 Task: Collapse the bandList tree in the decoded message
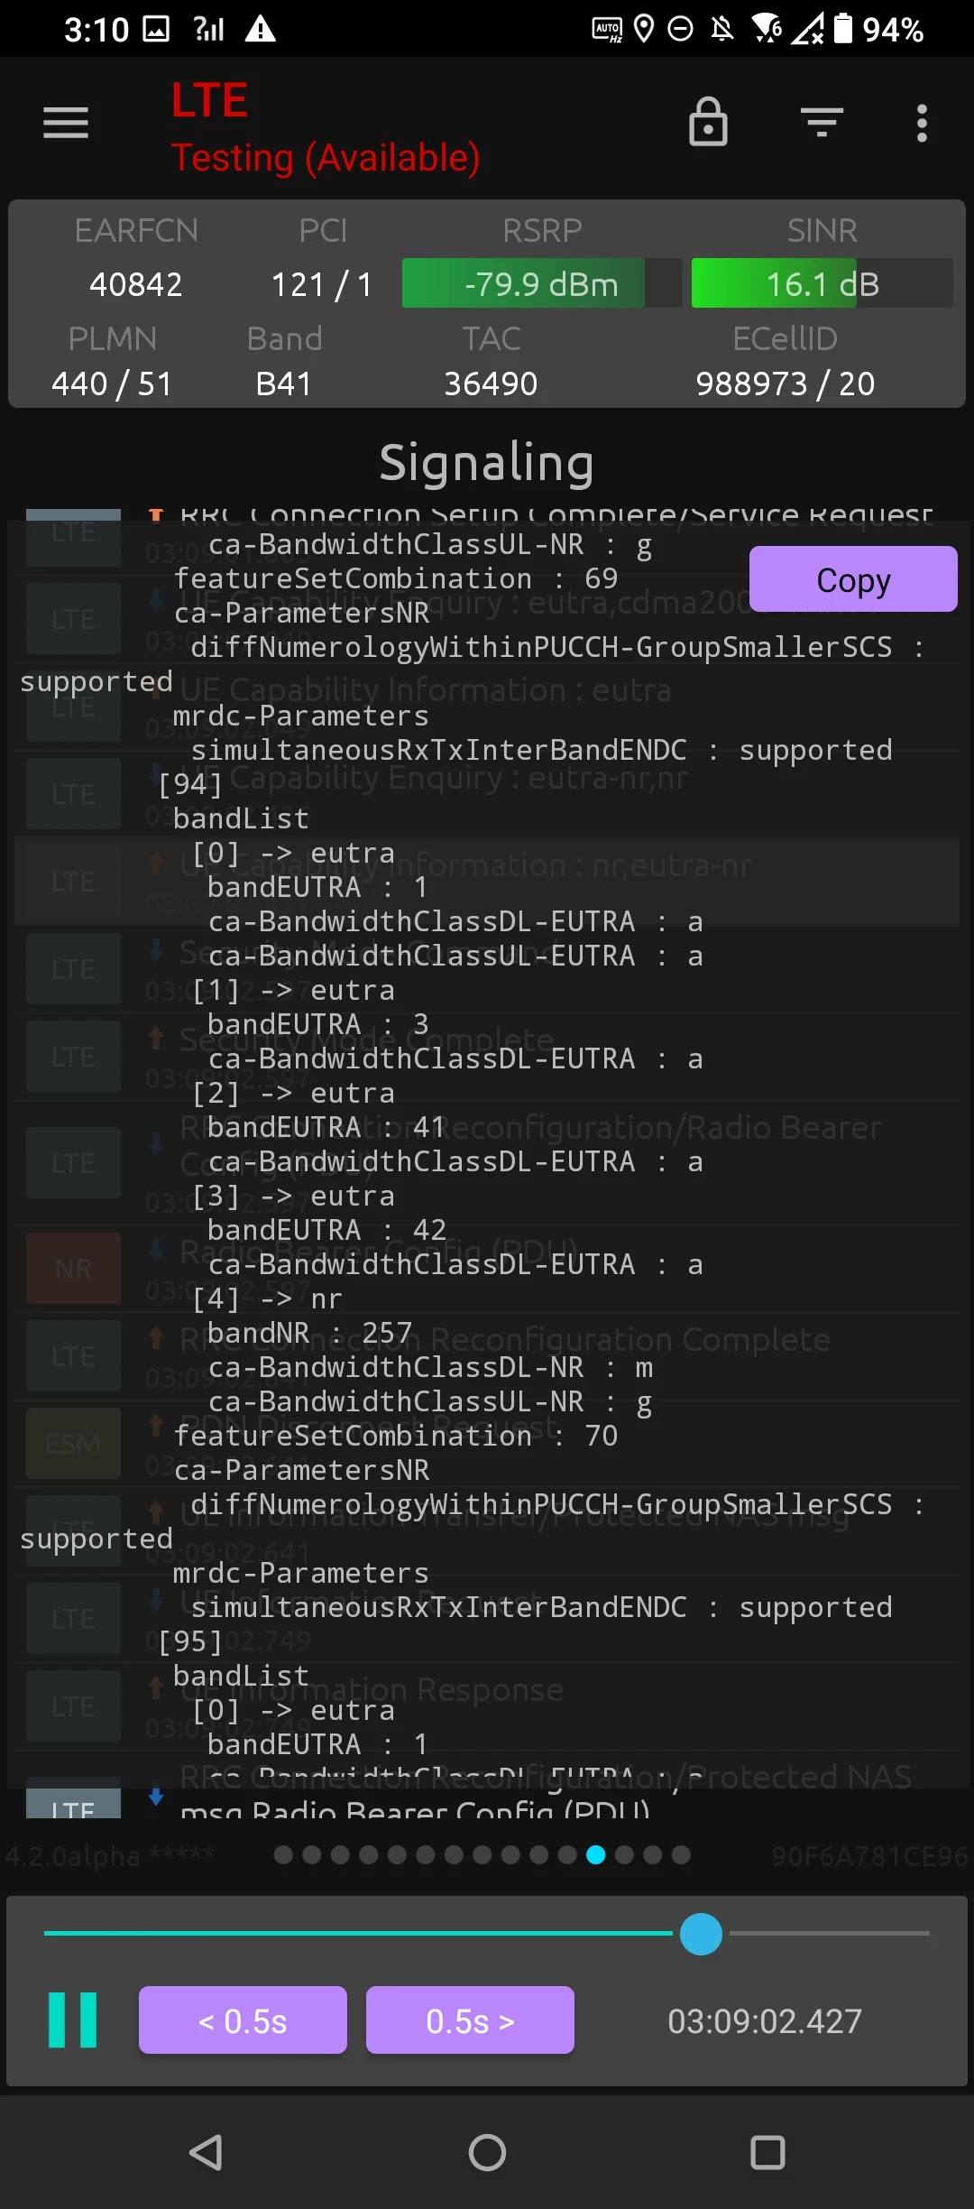point(241,818)
